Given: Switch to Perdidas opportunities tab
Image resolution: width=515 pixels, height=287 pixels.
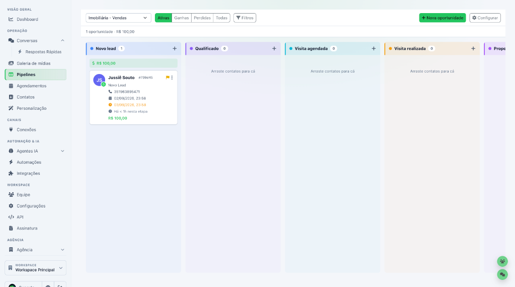Looking at the screenshot, I should pyautogui.click(x=202, y=18).
